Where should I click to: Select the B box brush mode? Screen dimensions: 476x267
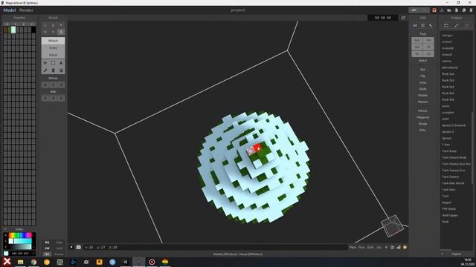tap(61, 32)
